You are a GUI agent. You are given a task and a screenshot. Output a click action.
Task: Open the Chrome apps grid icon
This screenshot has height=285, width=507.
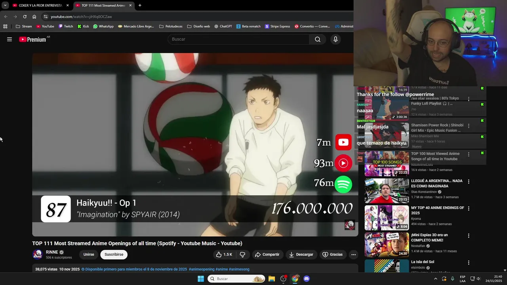pos(5,27)
